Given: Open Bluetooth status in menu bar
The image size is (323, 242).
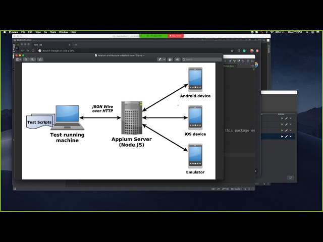Looking at the screenshot, I should point(266,32).
